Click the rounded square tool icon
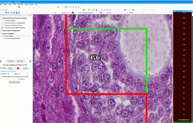 65,7
